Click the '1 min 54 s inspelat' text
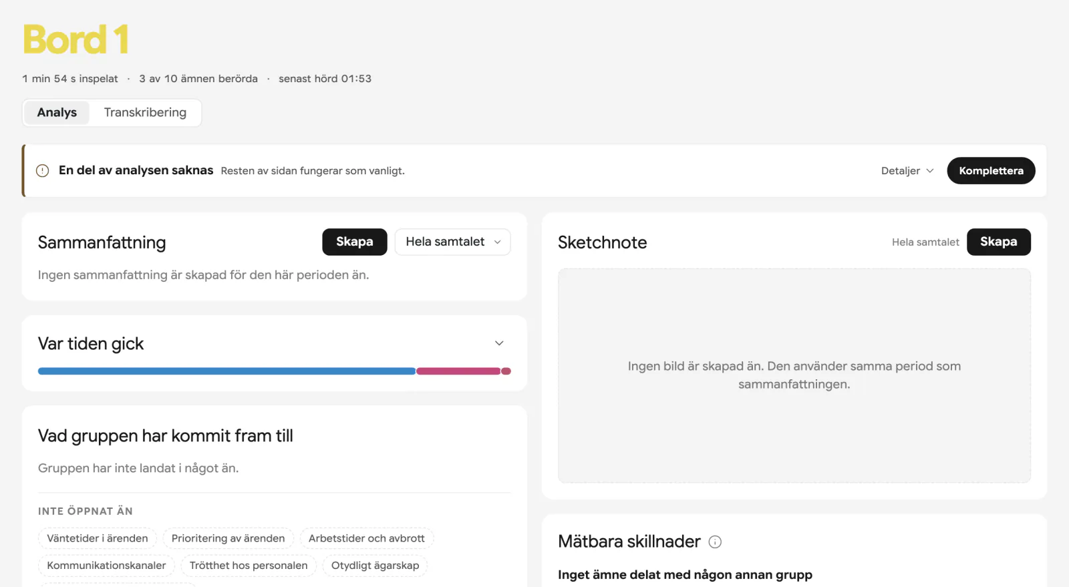Image resolution: width=1069 pixels, height=587 pixels. (70, 79)
